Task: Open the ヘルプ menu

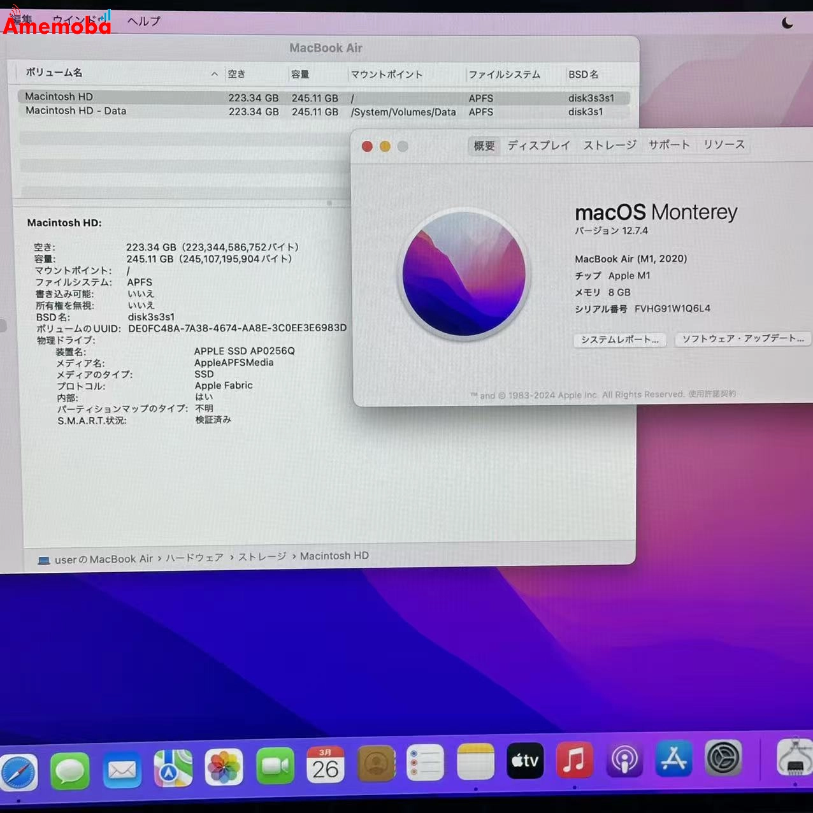Action: (x=143, y=21)
